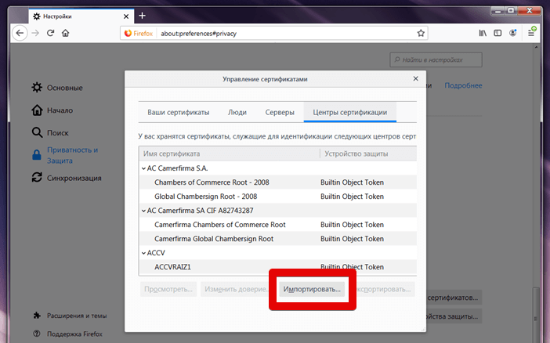The height and width of the screenshot is (343, 550).
Task: Focus the Найти в настройках search field
Action: 436,60
